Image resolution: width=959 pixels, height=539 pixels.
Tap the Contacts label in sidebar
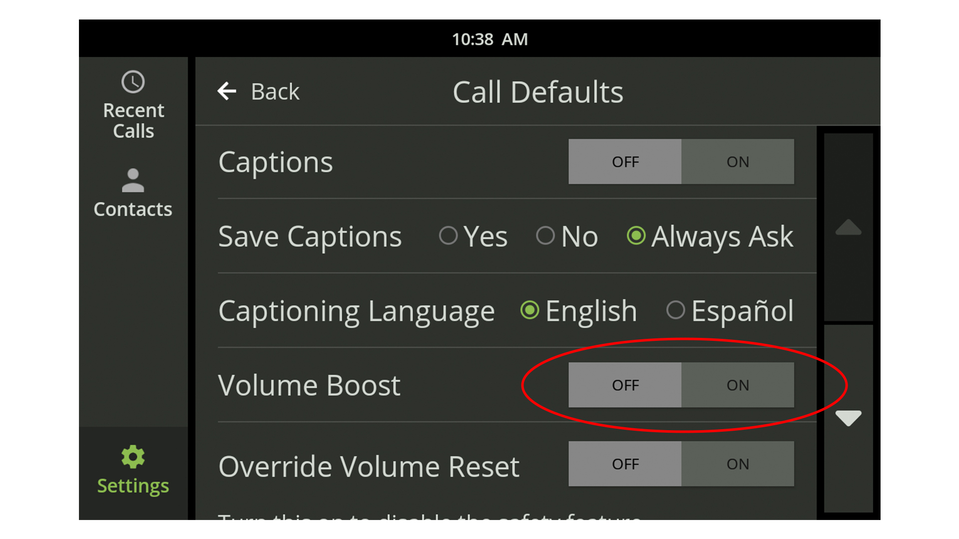(133, 209)
